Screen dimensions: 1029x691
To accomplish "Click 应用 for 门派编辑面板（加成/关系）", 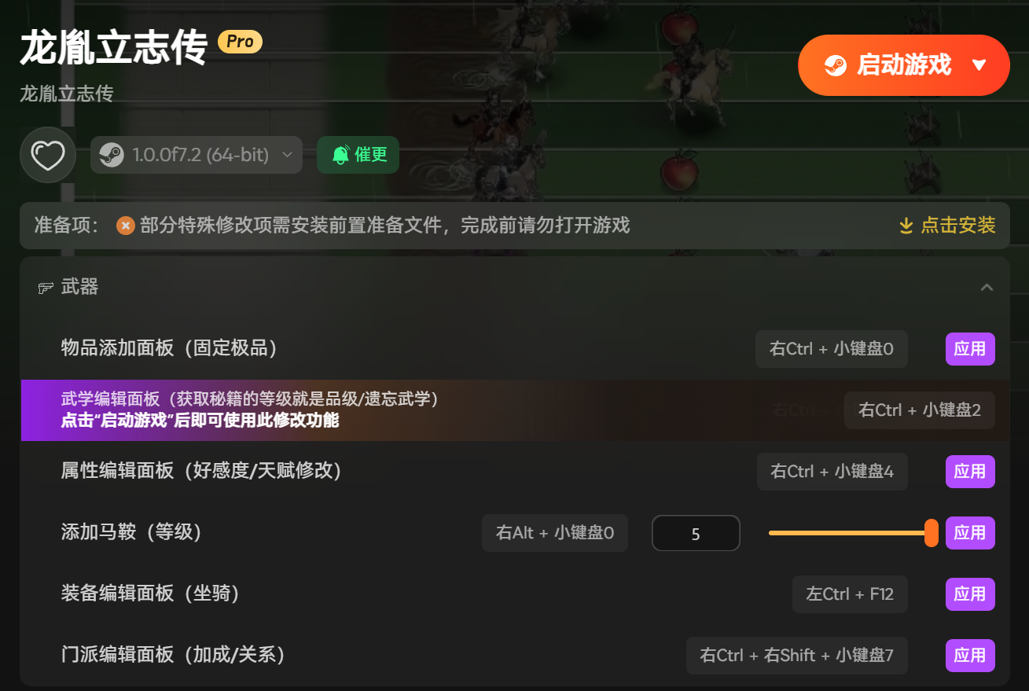I will coord(970,656).
